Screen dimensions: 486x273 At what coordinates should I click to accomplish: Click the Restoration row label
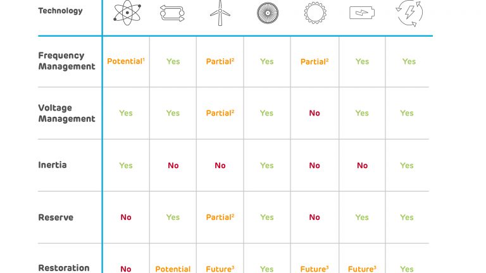(63, 268)
